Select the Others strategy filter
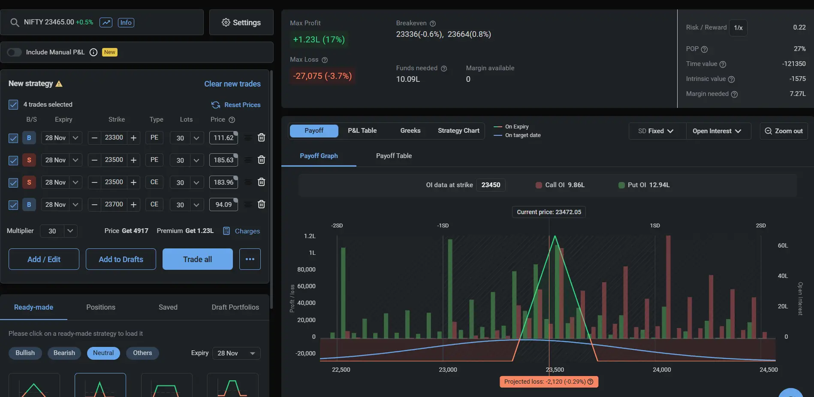The width and height of the screenshot is (814, 397). point(142,353)
